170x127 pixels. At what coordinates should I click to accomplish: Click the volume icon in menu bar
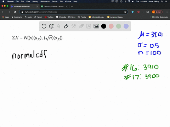[133, 1]
